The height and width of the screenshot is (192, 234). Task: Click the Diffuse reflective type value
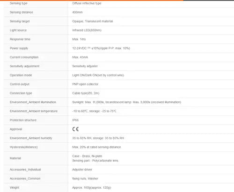click(87, 3)
